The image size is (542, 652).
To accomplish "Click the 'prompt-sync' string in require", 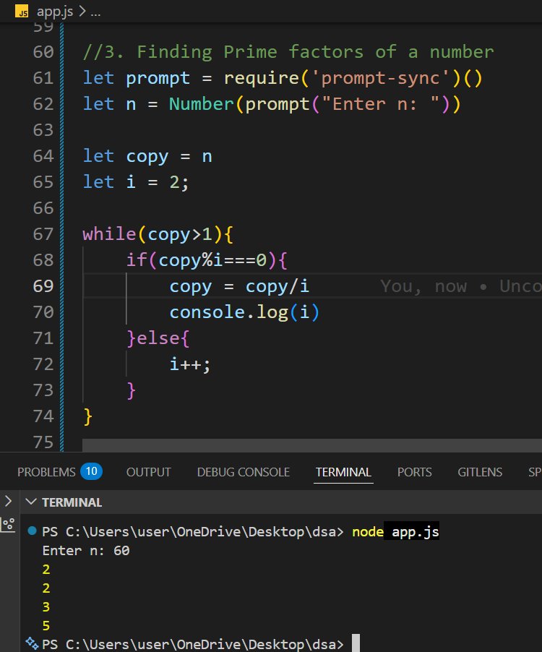I will (x=380, y=78).
